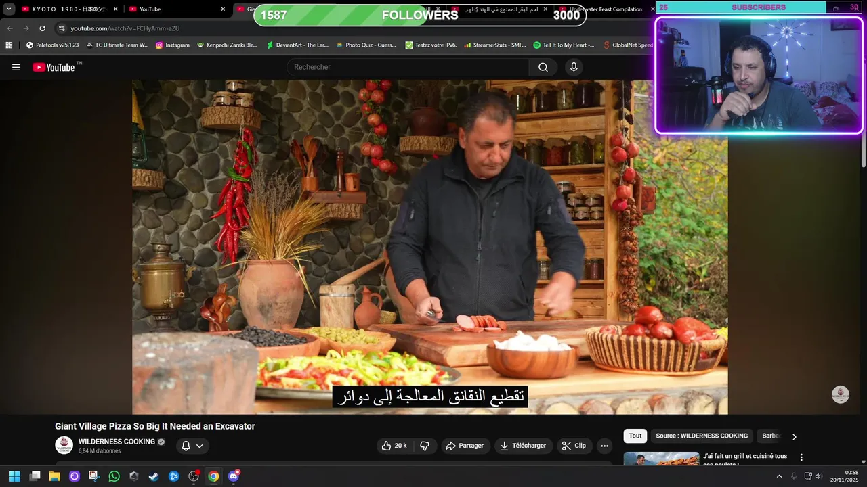Select the Source : WILDERNESS COOKING chip
Viewport: 867px width, 487px height.
pyautogui.click(x=702, y=436)
